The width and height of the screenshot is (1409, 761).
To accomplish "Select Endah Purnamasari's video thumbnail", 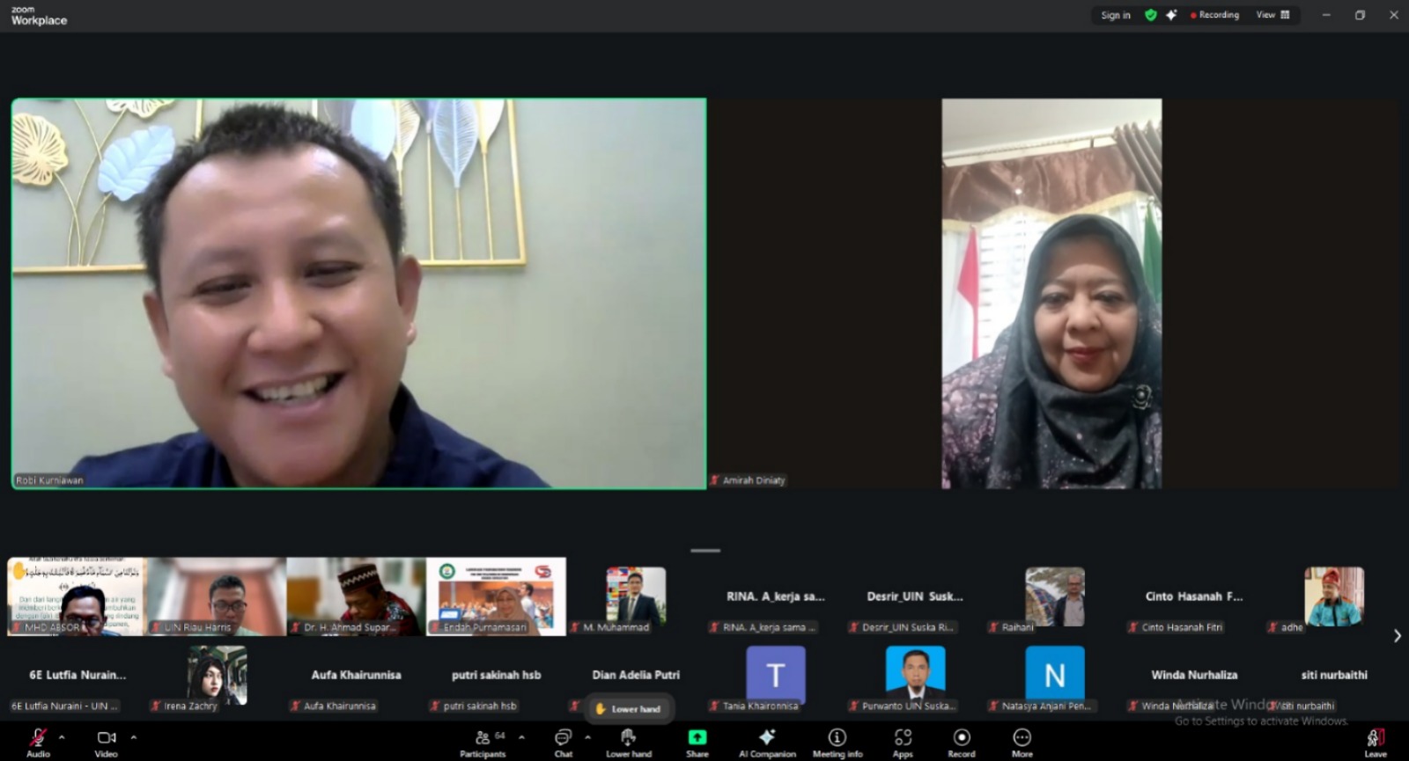I will coord(497,596).
